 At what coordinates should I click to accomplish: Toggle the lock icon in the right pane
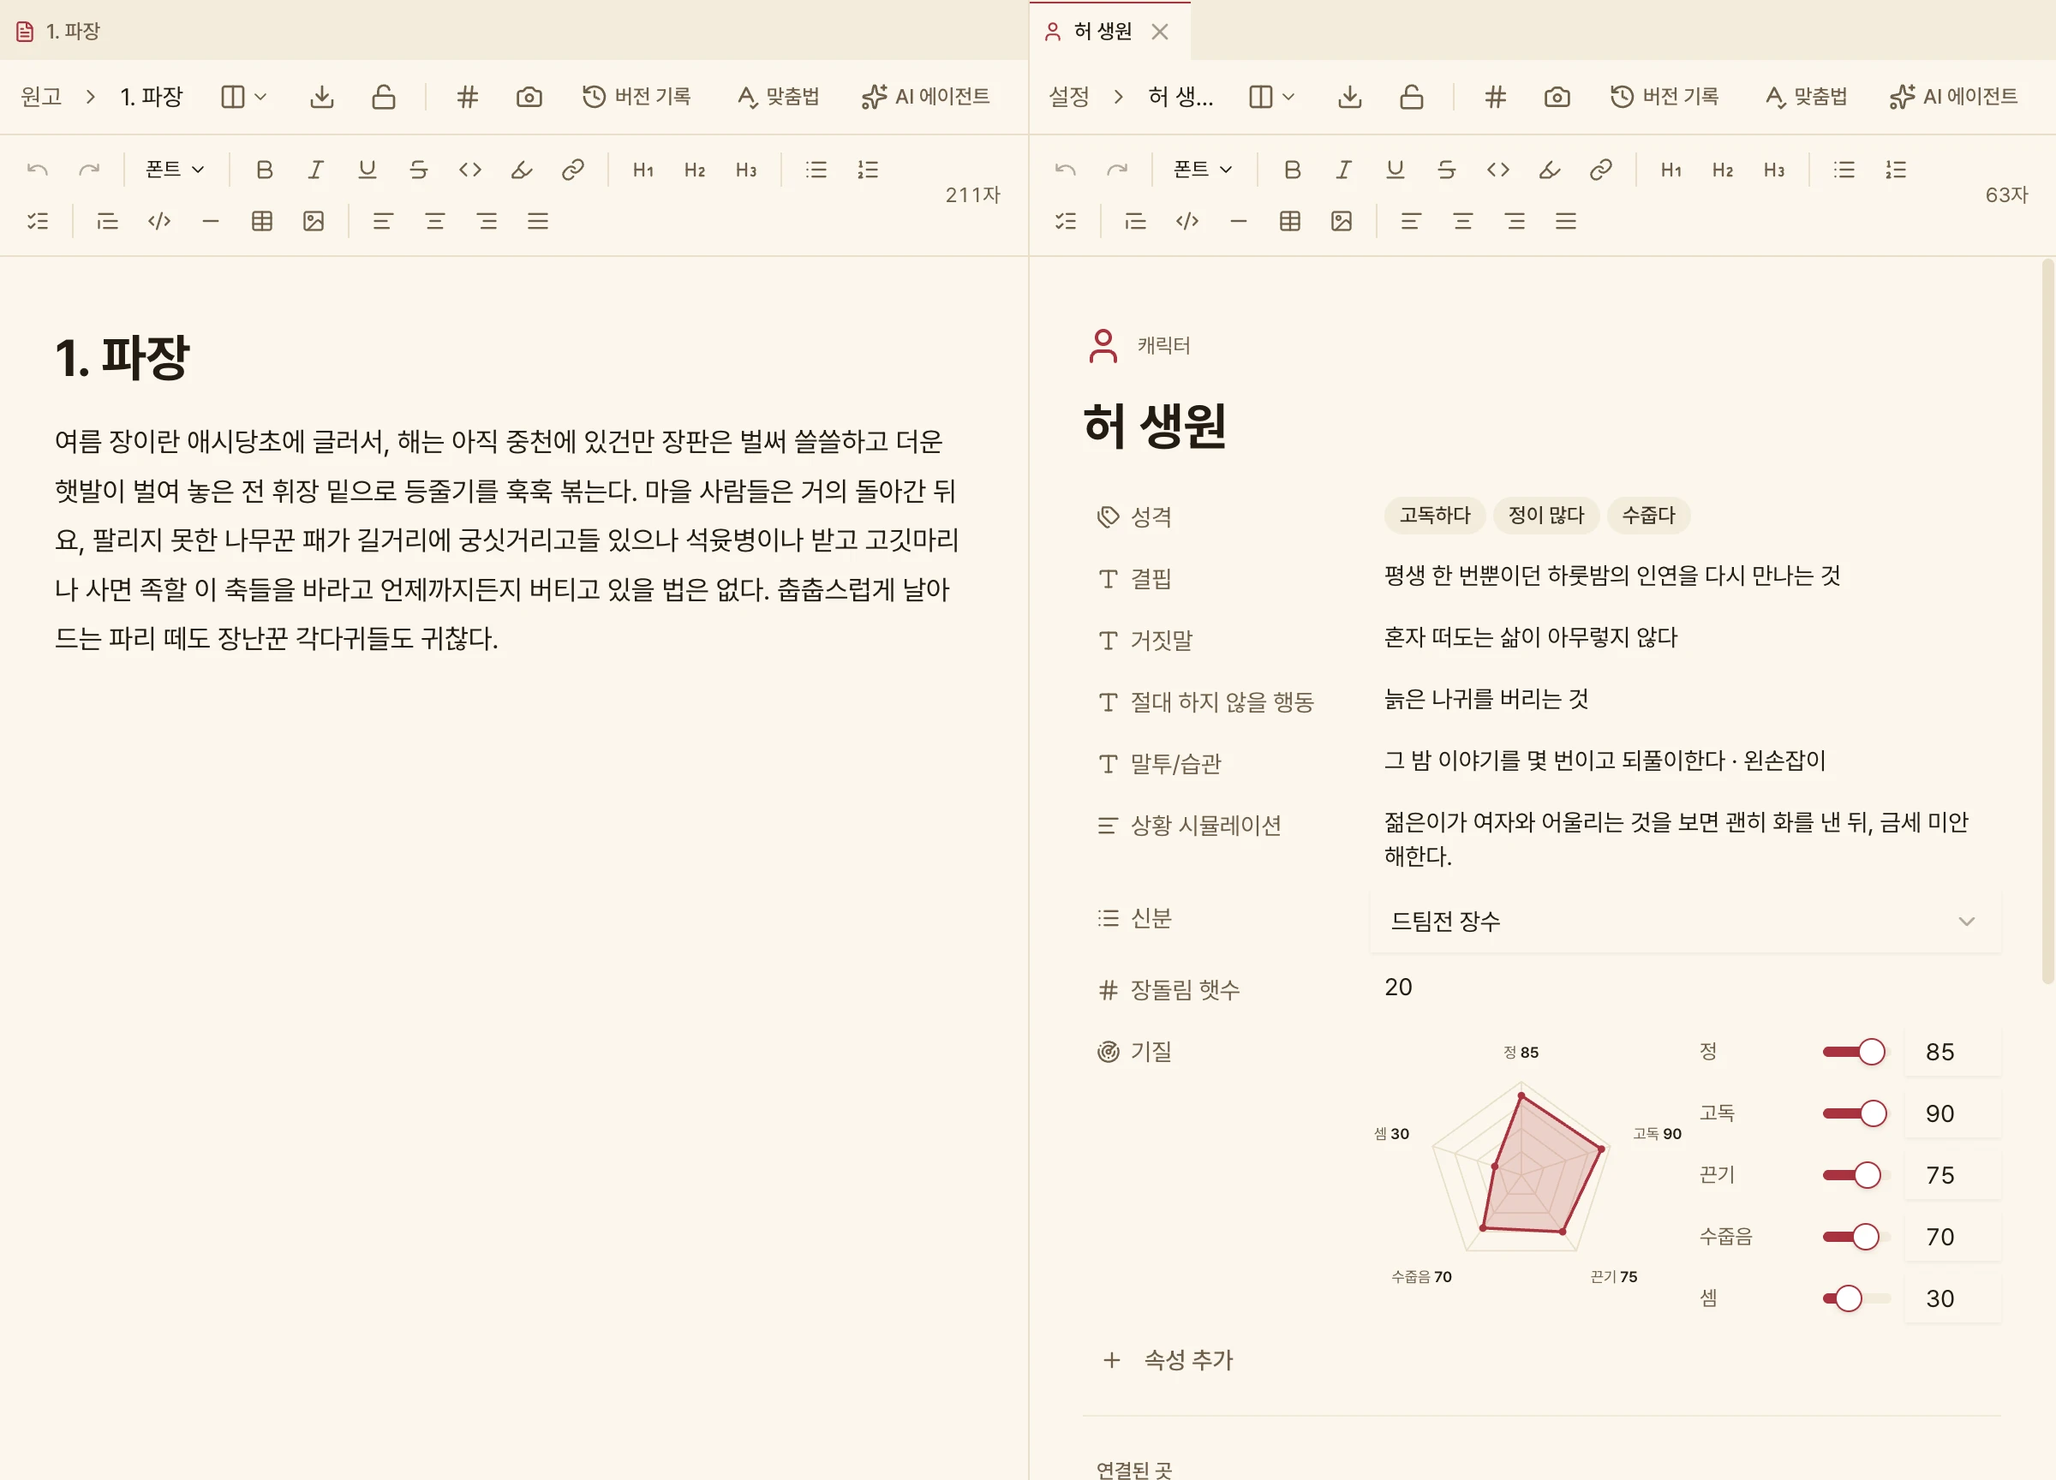pyautogui.click(x=1411, y=96)
